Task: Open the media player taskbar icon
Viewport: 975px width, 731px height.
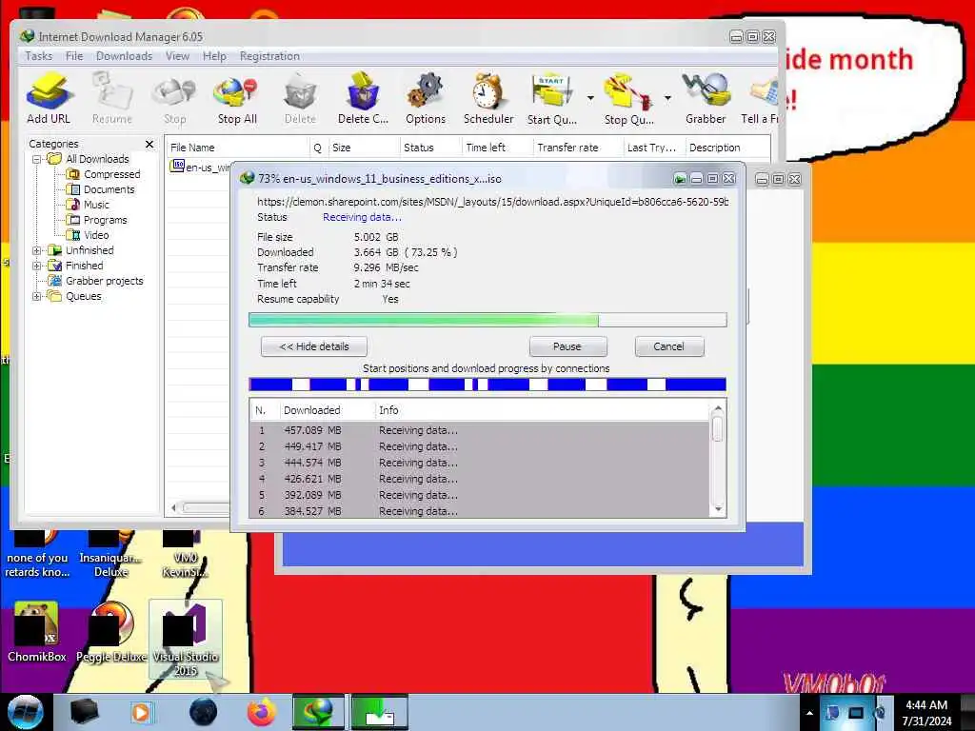Action: (x=141, y=712)
